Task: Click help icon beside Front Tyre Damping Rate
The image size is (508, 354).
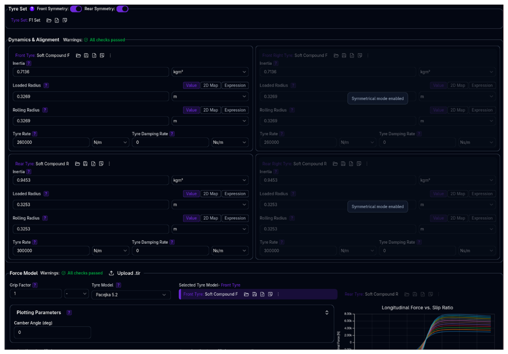Action: pyautogui.click(x=172, y=134)
